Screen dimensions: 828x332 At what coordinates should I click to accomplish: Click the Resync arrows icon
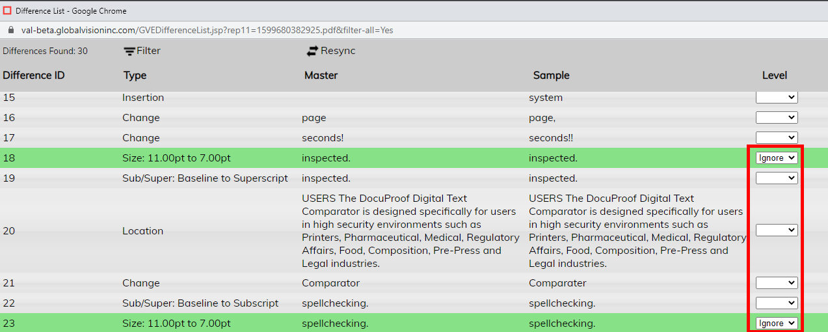[313, 51]
